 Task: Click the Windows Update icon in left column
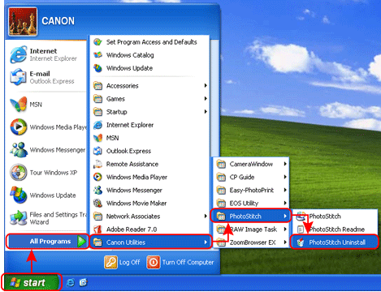coord(18,195)
